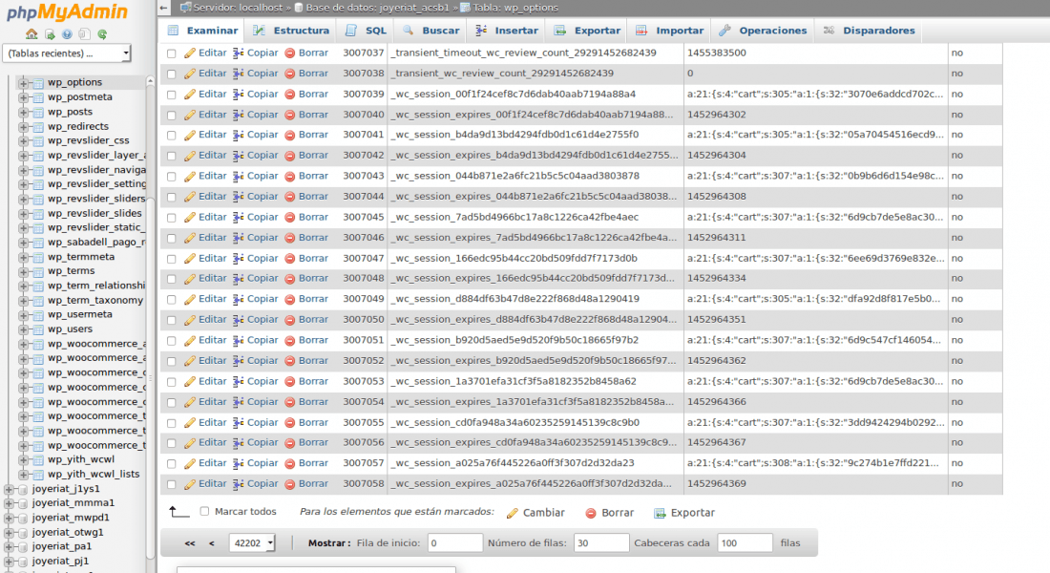Check the box for row 3007058
The width and height of the screenshot is (1050, 573).
coord(172,484)
